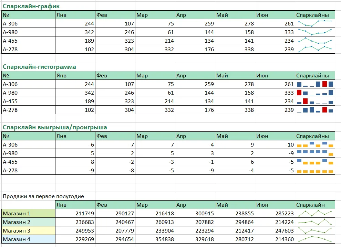Screen dimensions: 341x247
Task: Select the yellow 'Магазин 3' cell
Action: tap(29, 230)
